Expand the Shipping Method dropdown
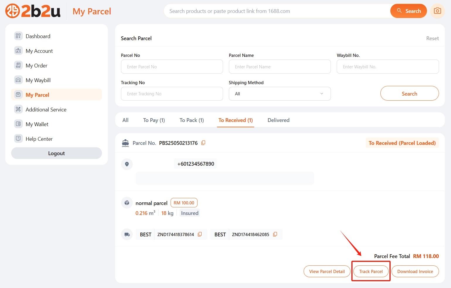Image resolution: width=451 pixels, height=288 pixels. [279, 94]
